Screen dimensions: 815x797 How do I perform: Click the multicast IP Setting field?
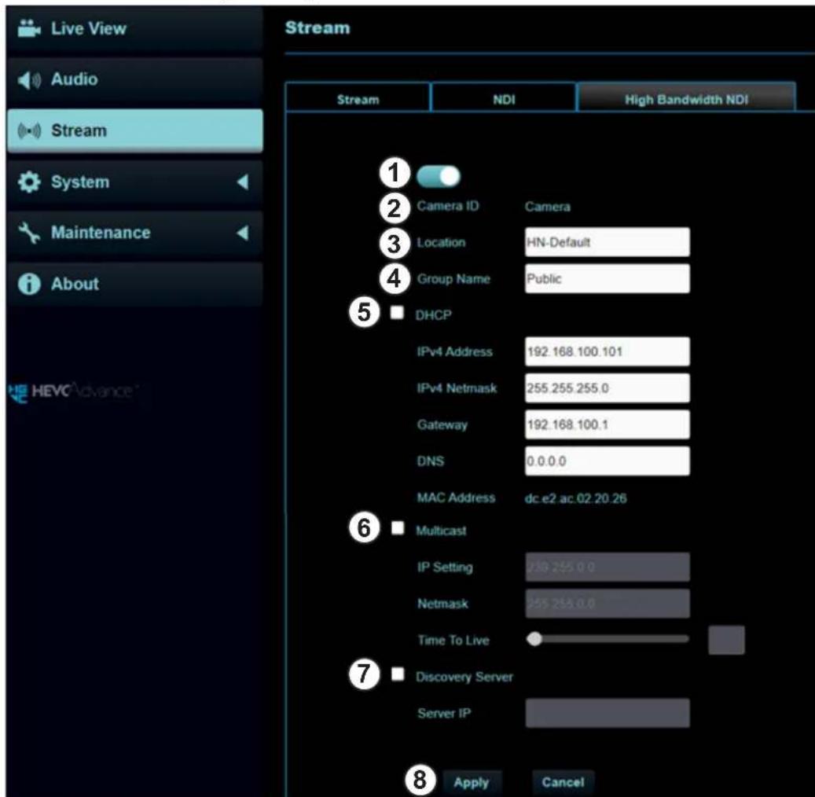[x=607, y=567]
